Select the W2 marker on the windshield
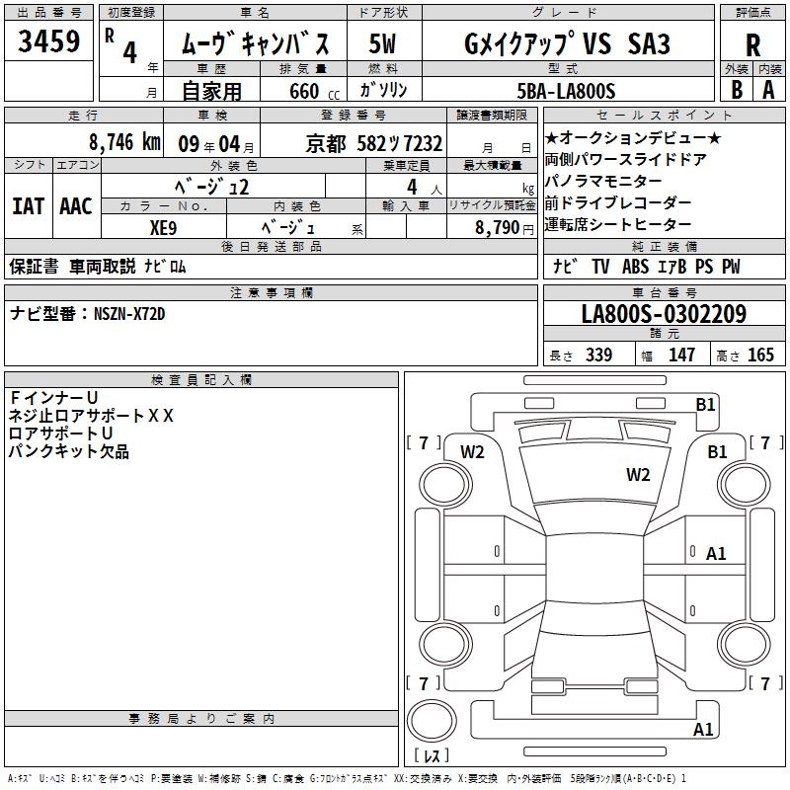The width and height of the screenshot is (790, 790). 638,475
